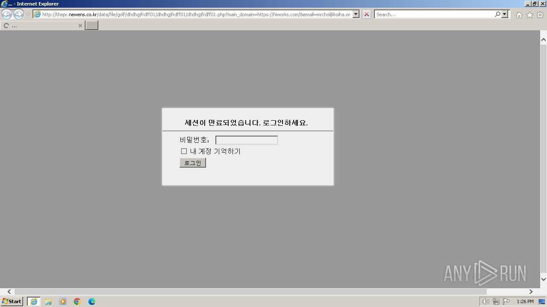This screenshot has height=307, width=547.
Task: Open the media player taskbar icon
Action: [63, 301]
